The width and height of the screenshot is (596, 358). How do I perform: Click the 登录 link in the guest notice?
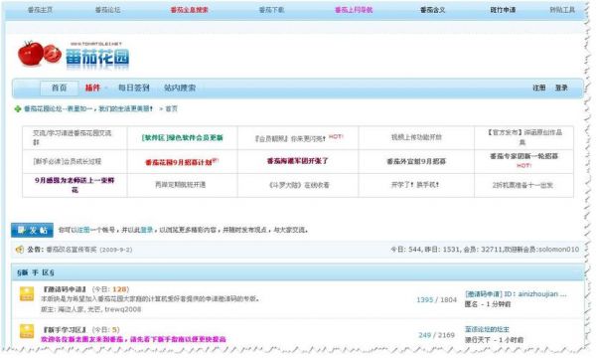click(x=147, y=230)
